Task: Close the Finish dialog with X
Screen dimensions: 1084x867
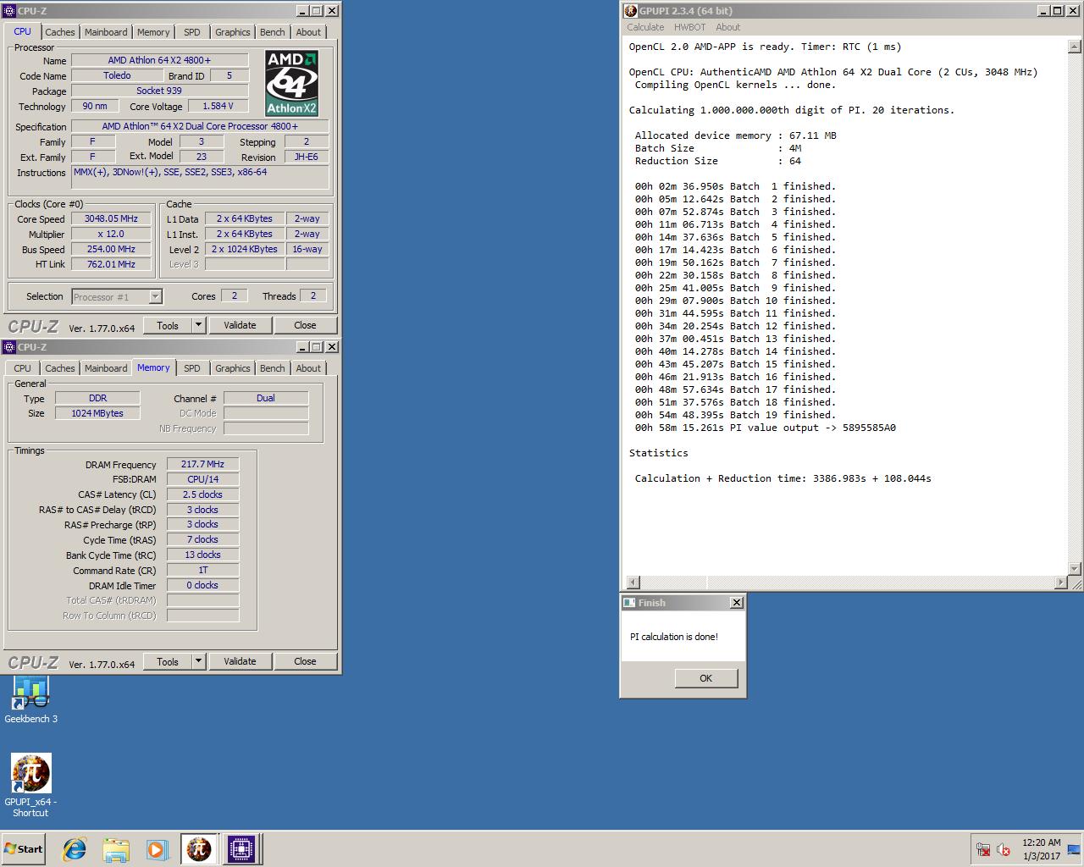Action: [x=737, y=603]
